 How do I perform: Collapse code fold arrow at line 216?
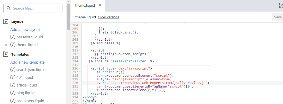(80, 68)
